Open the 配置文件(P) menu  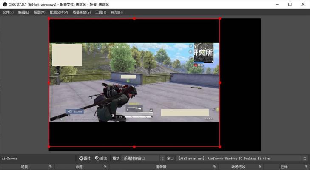pos(59,12)
